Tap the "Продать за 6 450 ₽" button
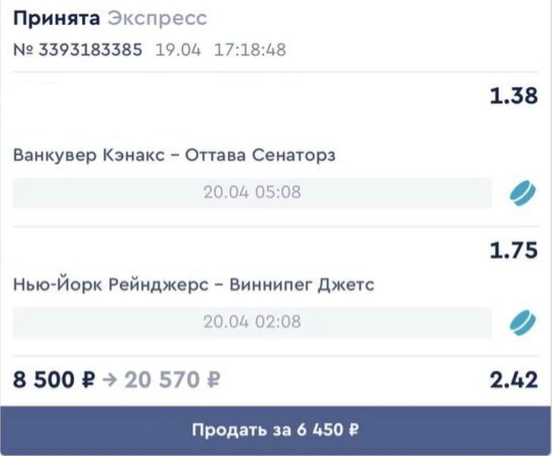Image resolution: width=552 pixels, height=456 pixels. (x=276, y=430)
